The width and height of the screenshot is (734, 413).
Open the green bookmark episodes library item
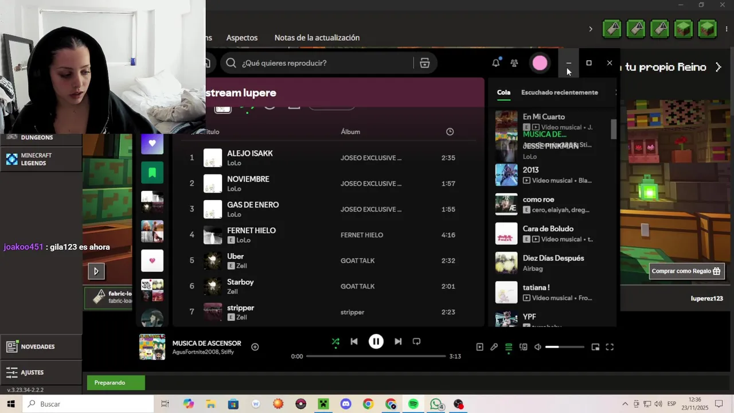click(x=152, y=173)
